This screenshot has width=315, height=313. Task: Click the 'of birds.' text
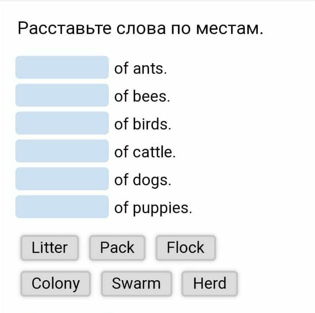pos(143,124)
